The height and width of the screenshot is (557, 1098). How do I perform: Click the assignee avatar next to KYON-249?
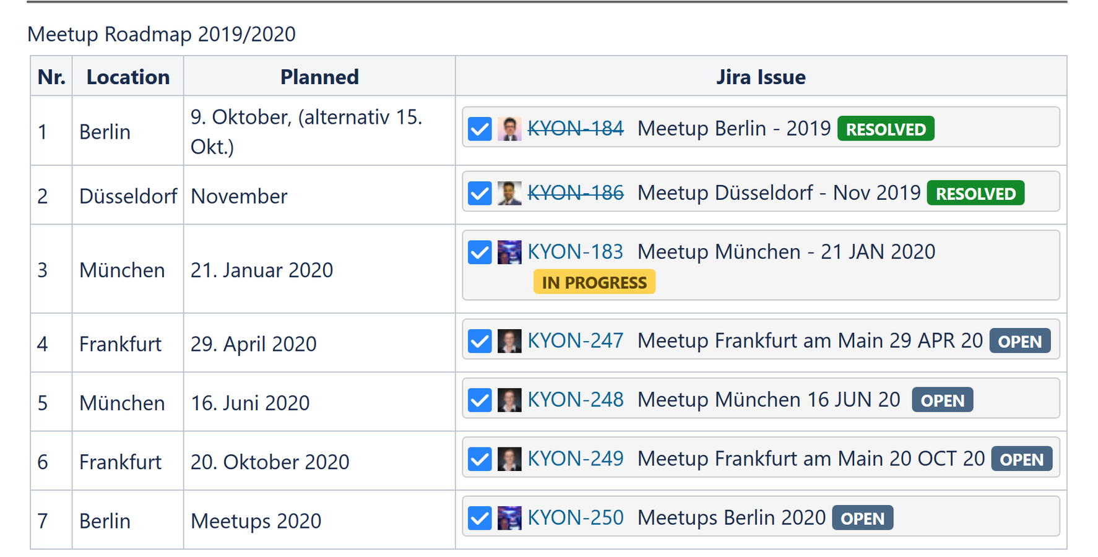509,459
